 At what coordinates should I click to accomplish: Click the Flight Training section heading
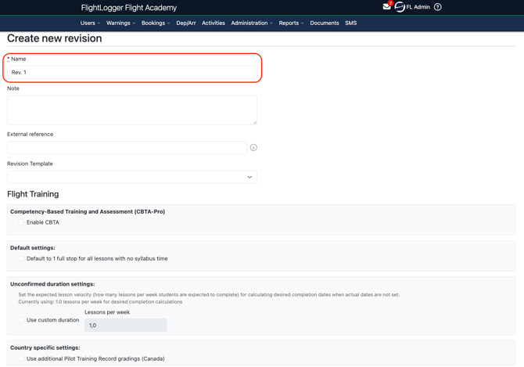(x=33, y=194)
